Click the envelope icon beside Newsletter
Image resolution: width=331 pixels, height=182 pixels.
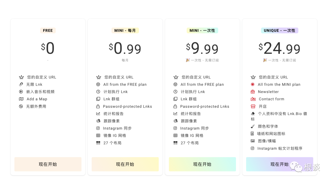point(253,92)
